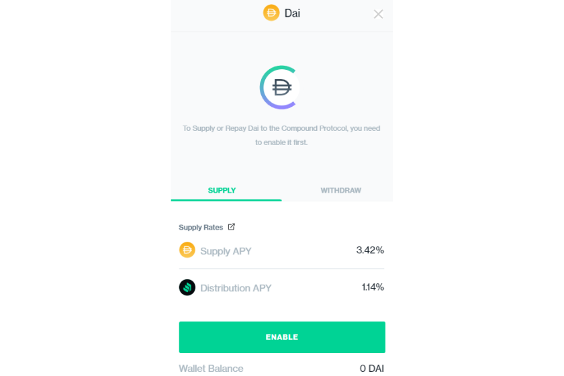Switch to the WITHDRAW tab
The height and width of the screenshot is (376, 564).
[340, 190]
